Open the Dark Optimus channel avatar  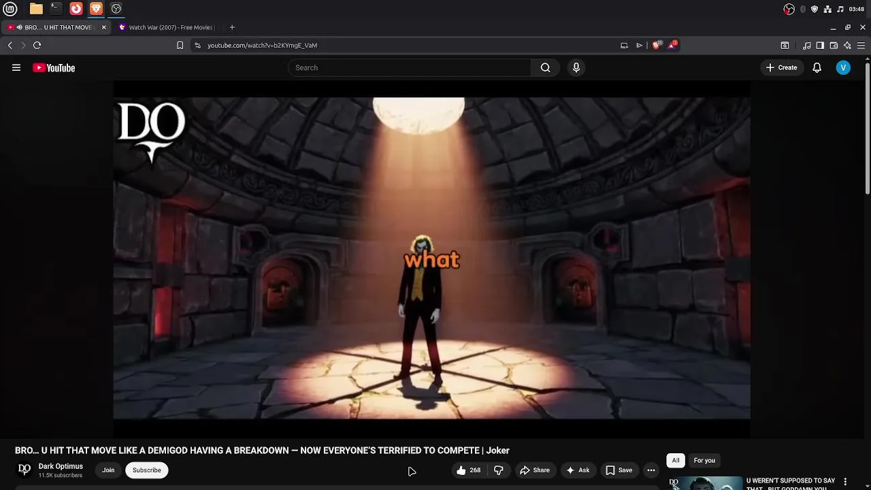[24, 470]
